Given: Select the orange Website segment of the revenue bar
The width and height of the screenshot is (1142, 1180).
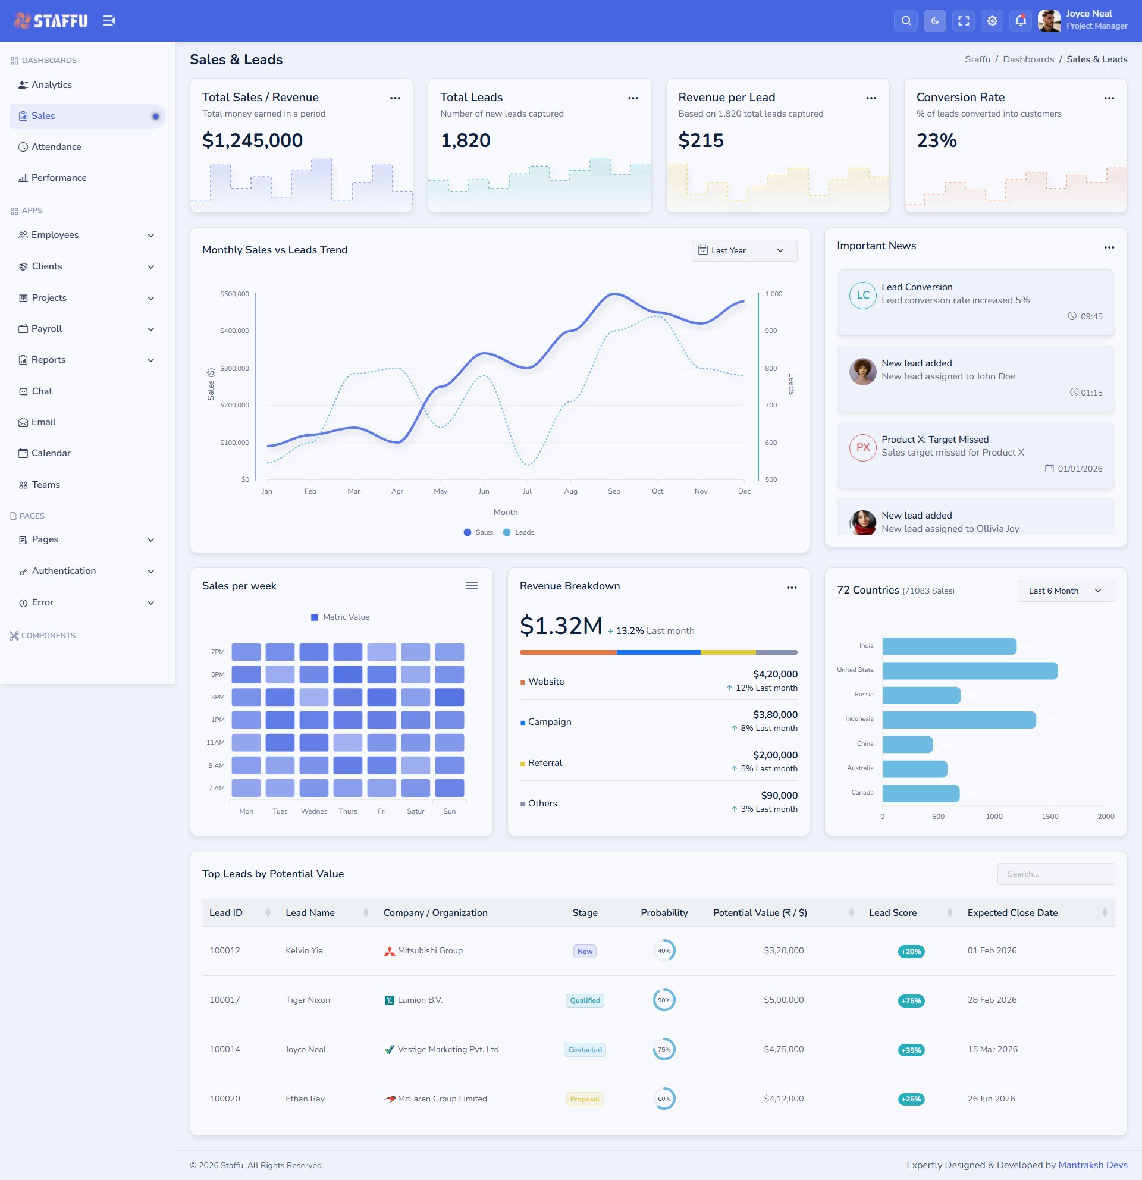Looking at the screenshot, I should click(567, 652).
